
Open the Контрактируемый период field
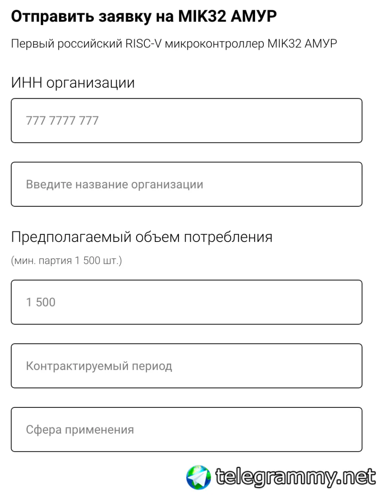coord(186,366)
